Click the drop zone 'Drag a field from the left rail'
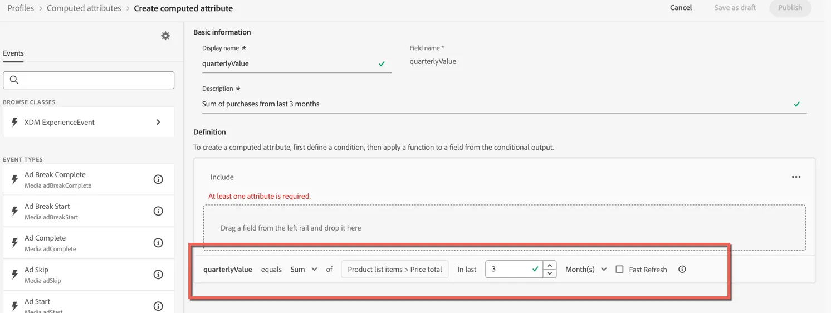 point(504,228)
